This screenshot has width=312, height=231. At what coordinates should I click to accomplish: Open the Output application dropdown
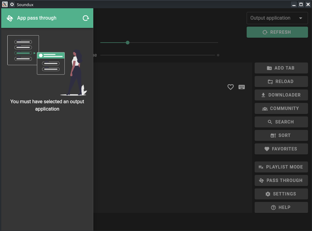(x=277, y=18)
